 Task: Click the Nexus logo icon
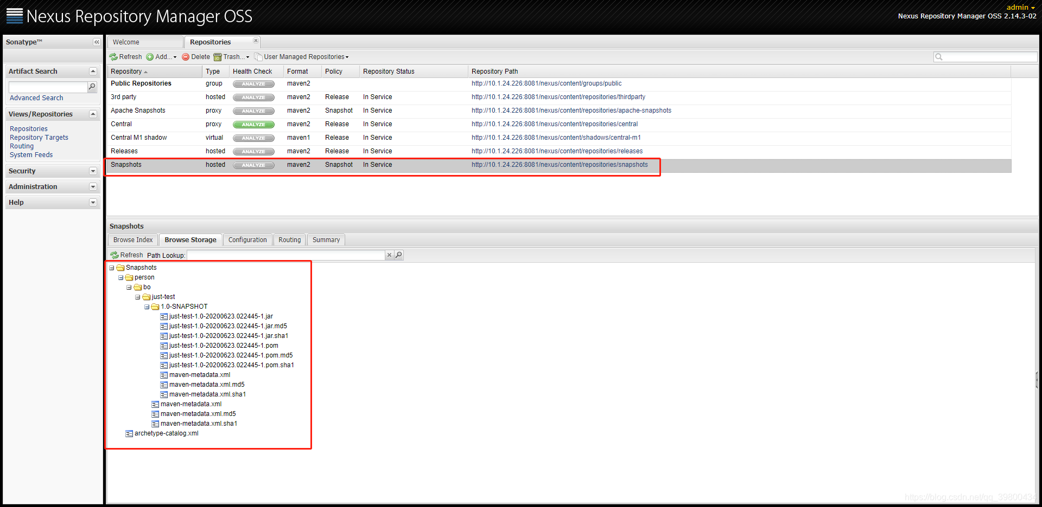15,16
